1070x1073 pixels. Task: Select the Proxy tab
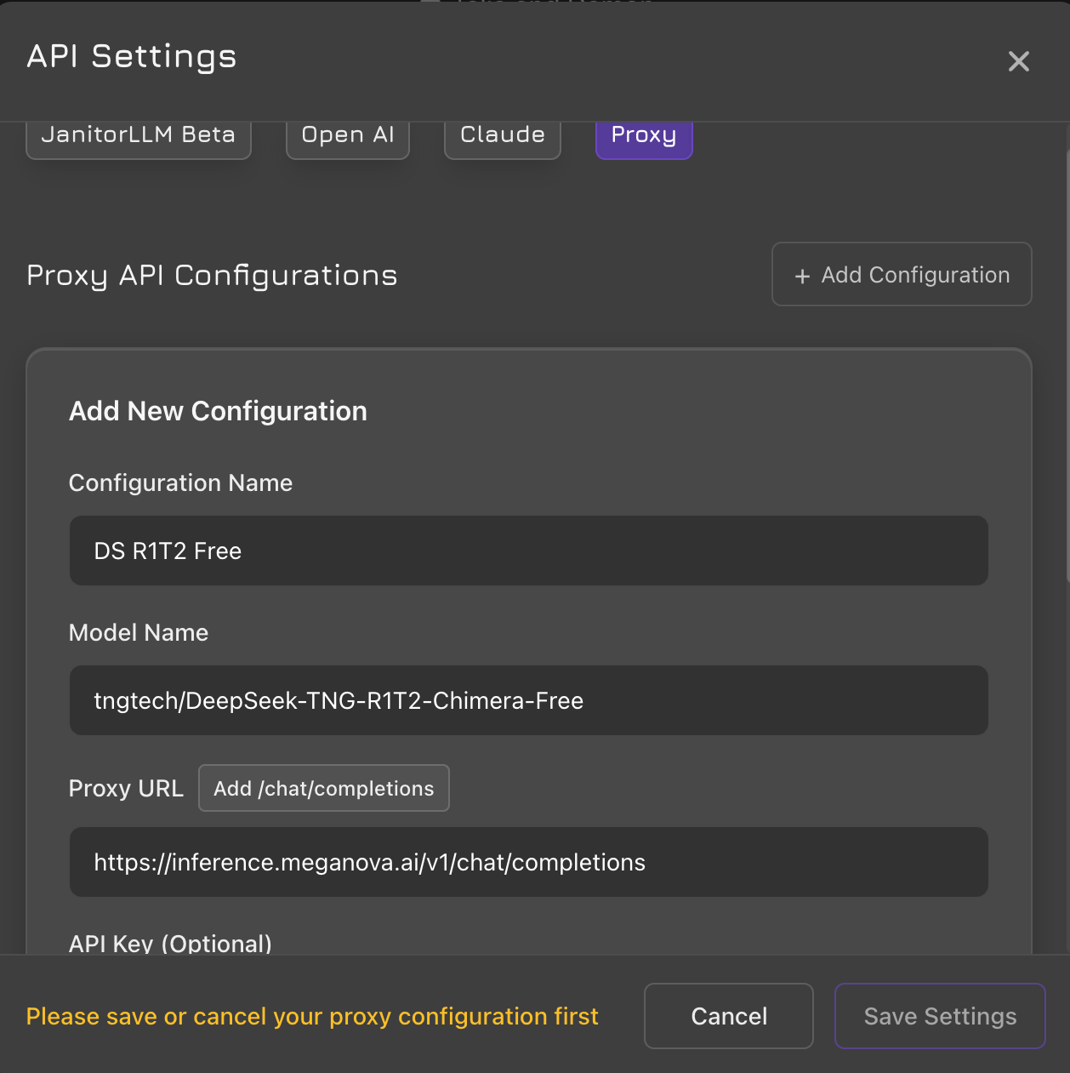point(644,136)
